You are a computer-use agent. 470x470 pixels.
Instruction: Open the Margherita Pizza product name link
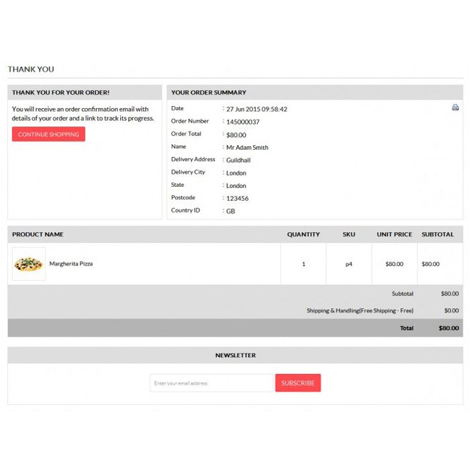point(71,264)
